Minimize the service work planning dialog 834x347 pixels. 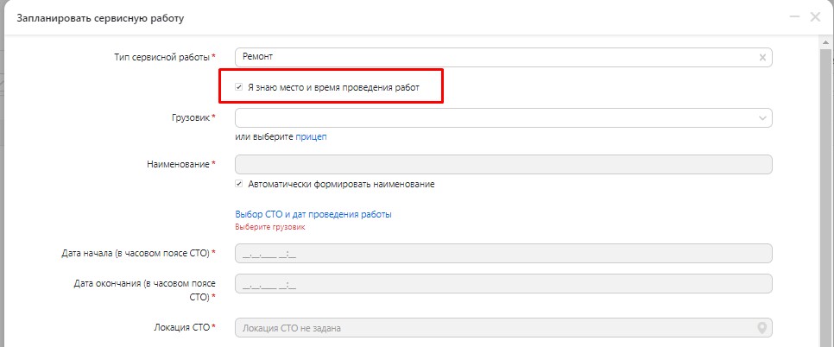[793, 17]
